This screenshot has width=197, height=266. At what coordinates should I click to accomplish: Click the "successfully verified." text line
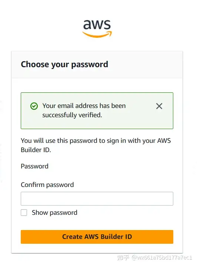click(72, 115)
